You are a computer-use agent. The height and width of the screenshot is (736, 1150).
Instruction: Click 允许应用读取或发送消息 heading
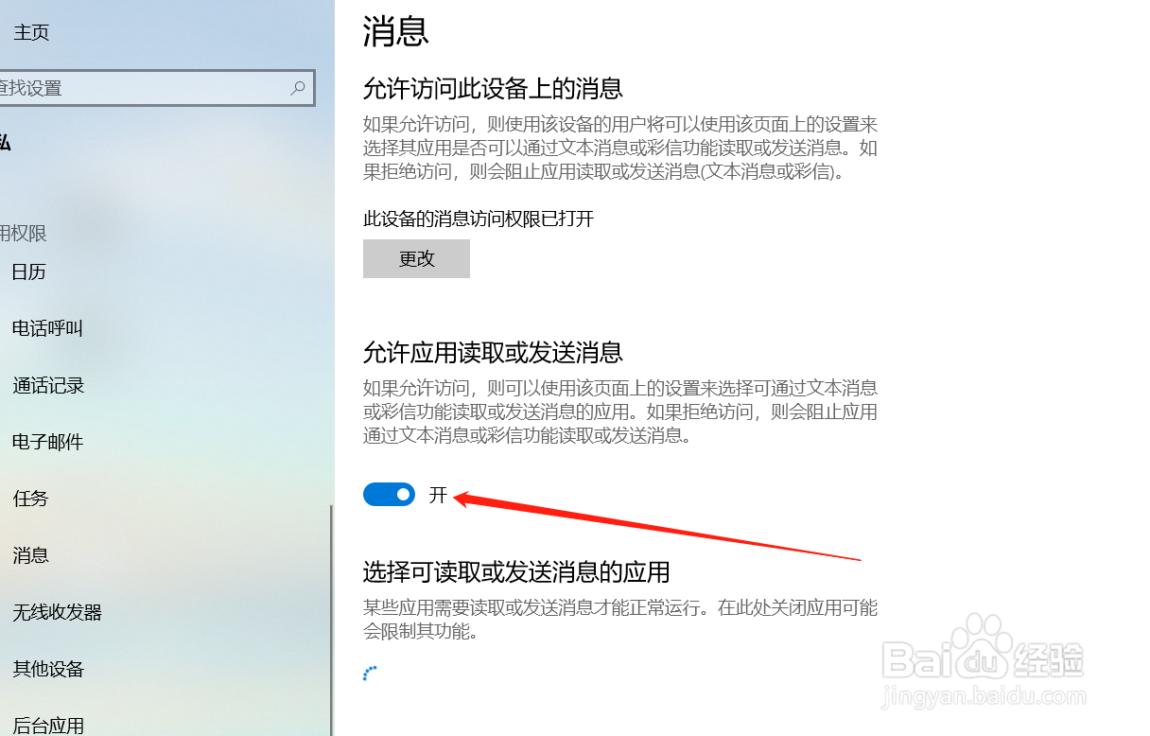[x=493, y=353]
